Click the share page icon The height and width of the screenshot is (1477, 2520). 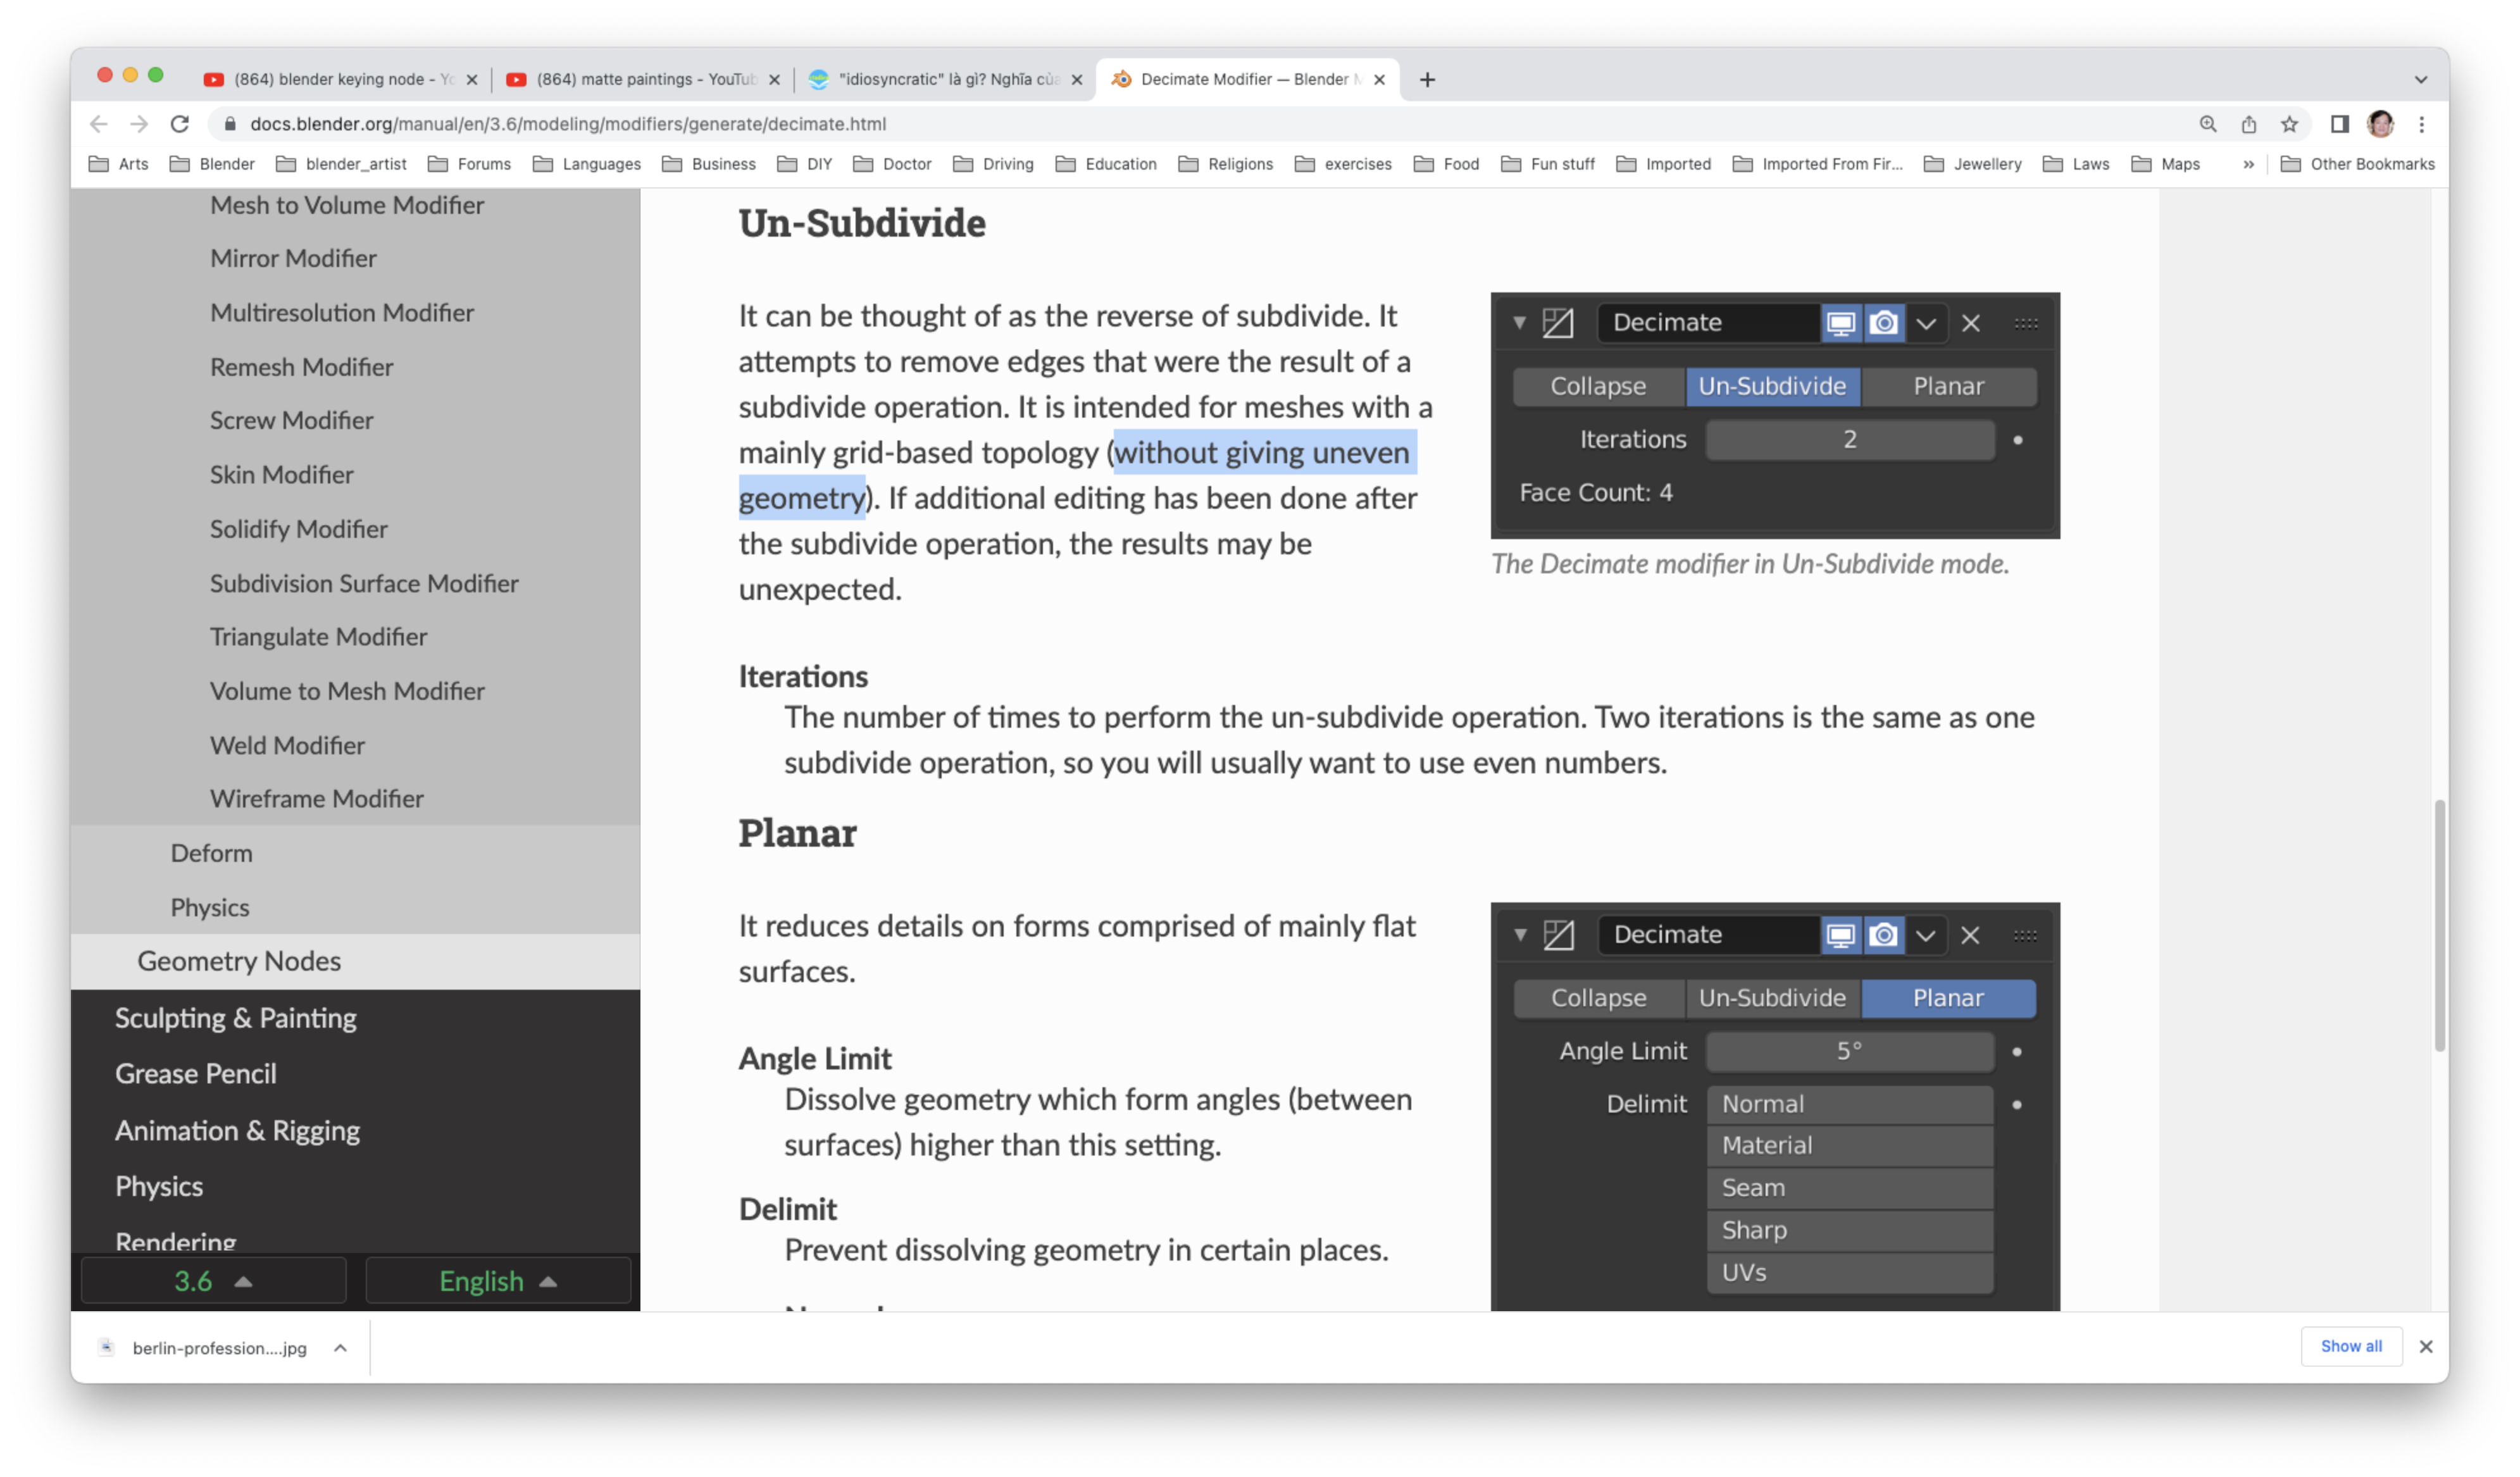2249,124
